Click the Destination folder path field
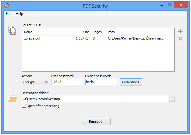 point(95,99)
